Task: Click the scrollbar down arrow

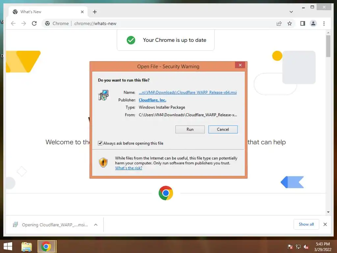Action: click(328, 212)
